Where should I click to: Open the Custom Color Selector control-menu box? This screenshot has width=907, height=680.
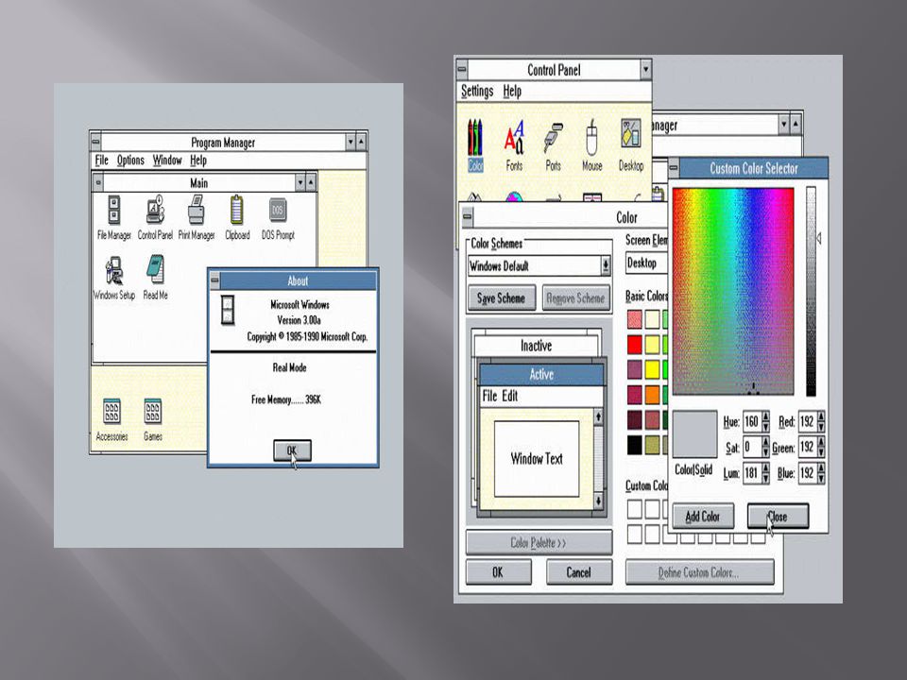pyautogui.click(x=674, y=168)
